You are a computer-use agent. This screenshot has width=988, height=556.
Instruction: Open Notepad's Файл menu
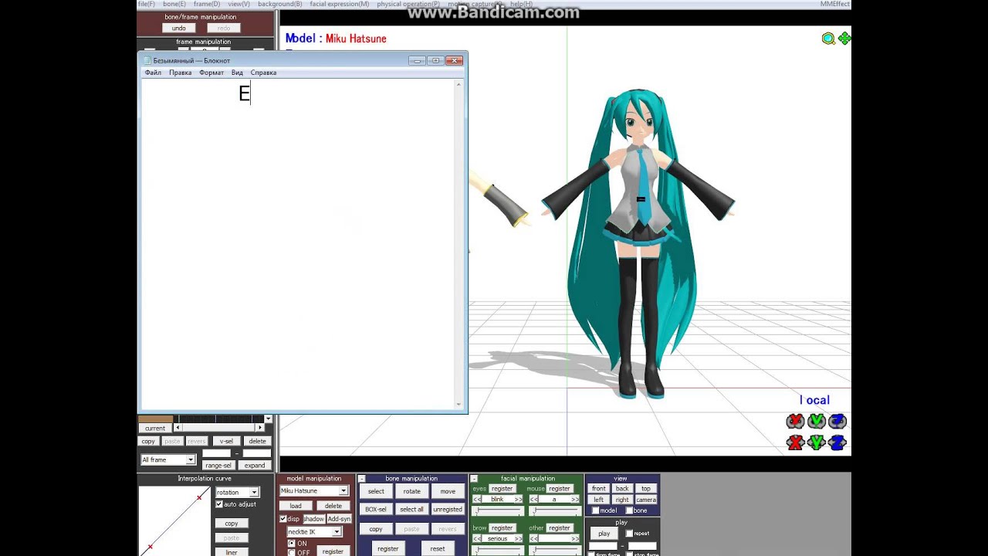pyautogui.click(x=153, y=73)
